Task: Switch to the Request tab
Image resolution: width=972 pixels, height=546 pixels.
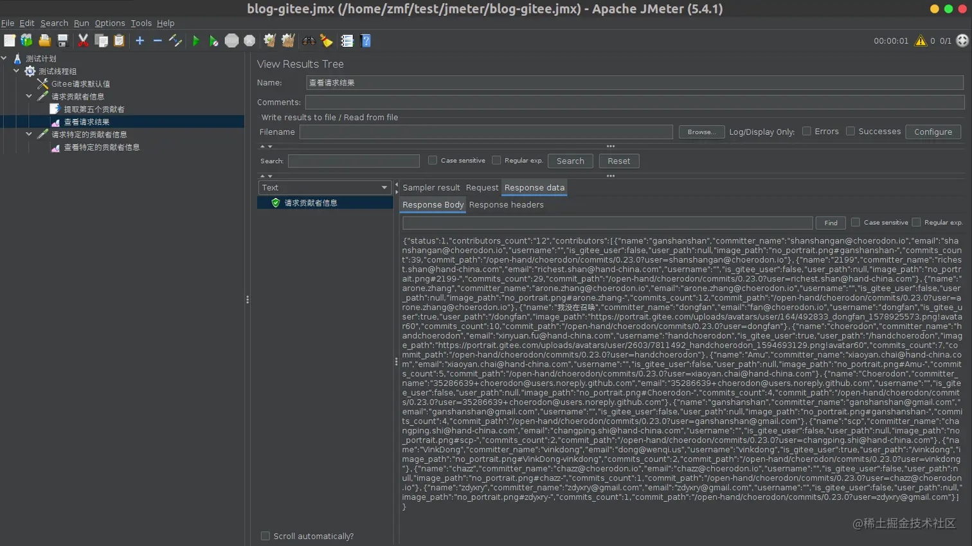Action: click(482, 188)
